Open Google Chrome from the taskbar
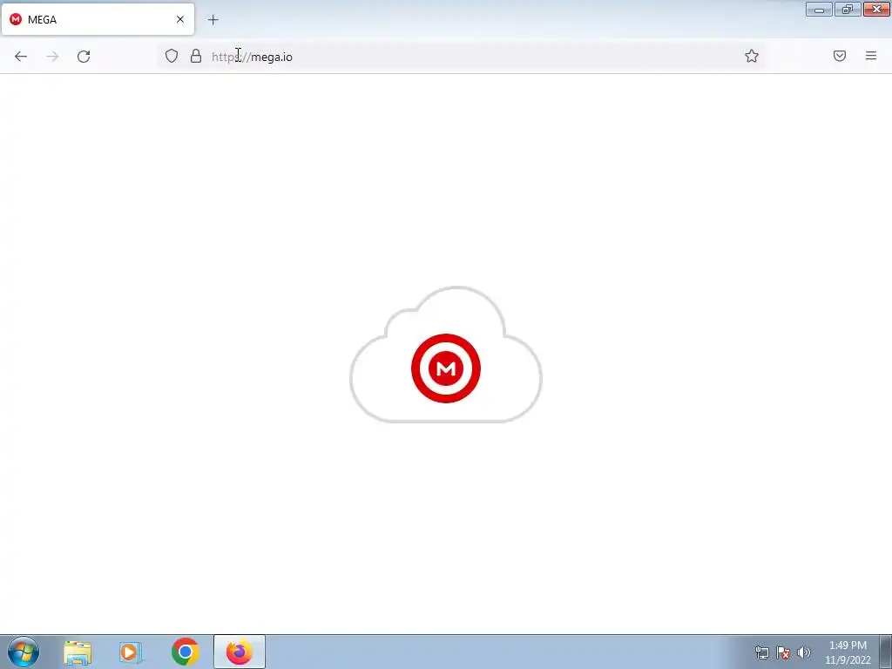The image size is (892, 669). 185,652
